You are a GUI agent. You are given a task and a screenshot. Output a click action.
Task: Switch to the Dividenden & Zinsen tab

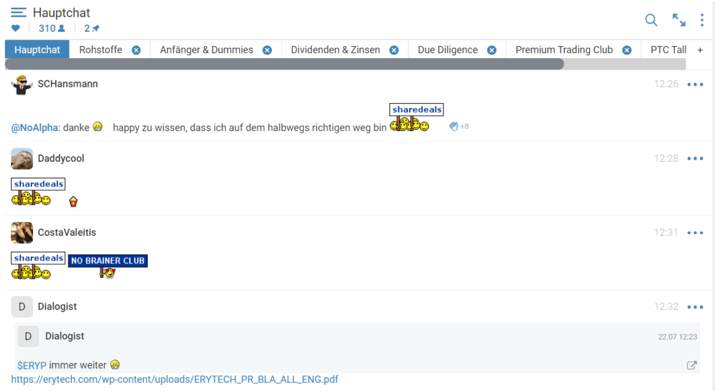[336, 50]
